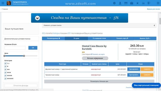Open the user account person icon
Viewport: 161px width, 91px height.
[120, 3]
